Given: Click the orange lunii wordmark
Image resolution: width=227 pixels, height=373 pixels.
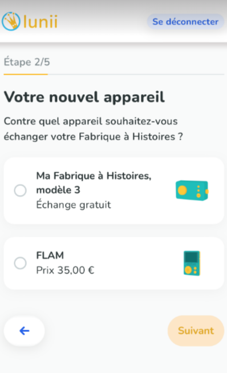Looking at the screenshot, I should coord(40,22).
